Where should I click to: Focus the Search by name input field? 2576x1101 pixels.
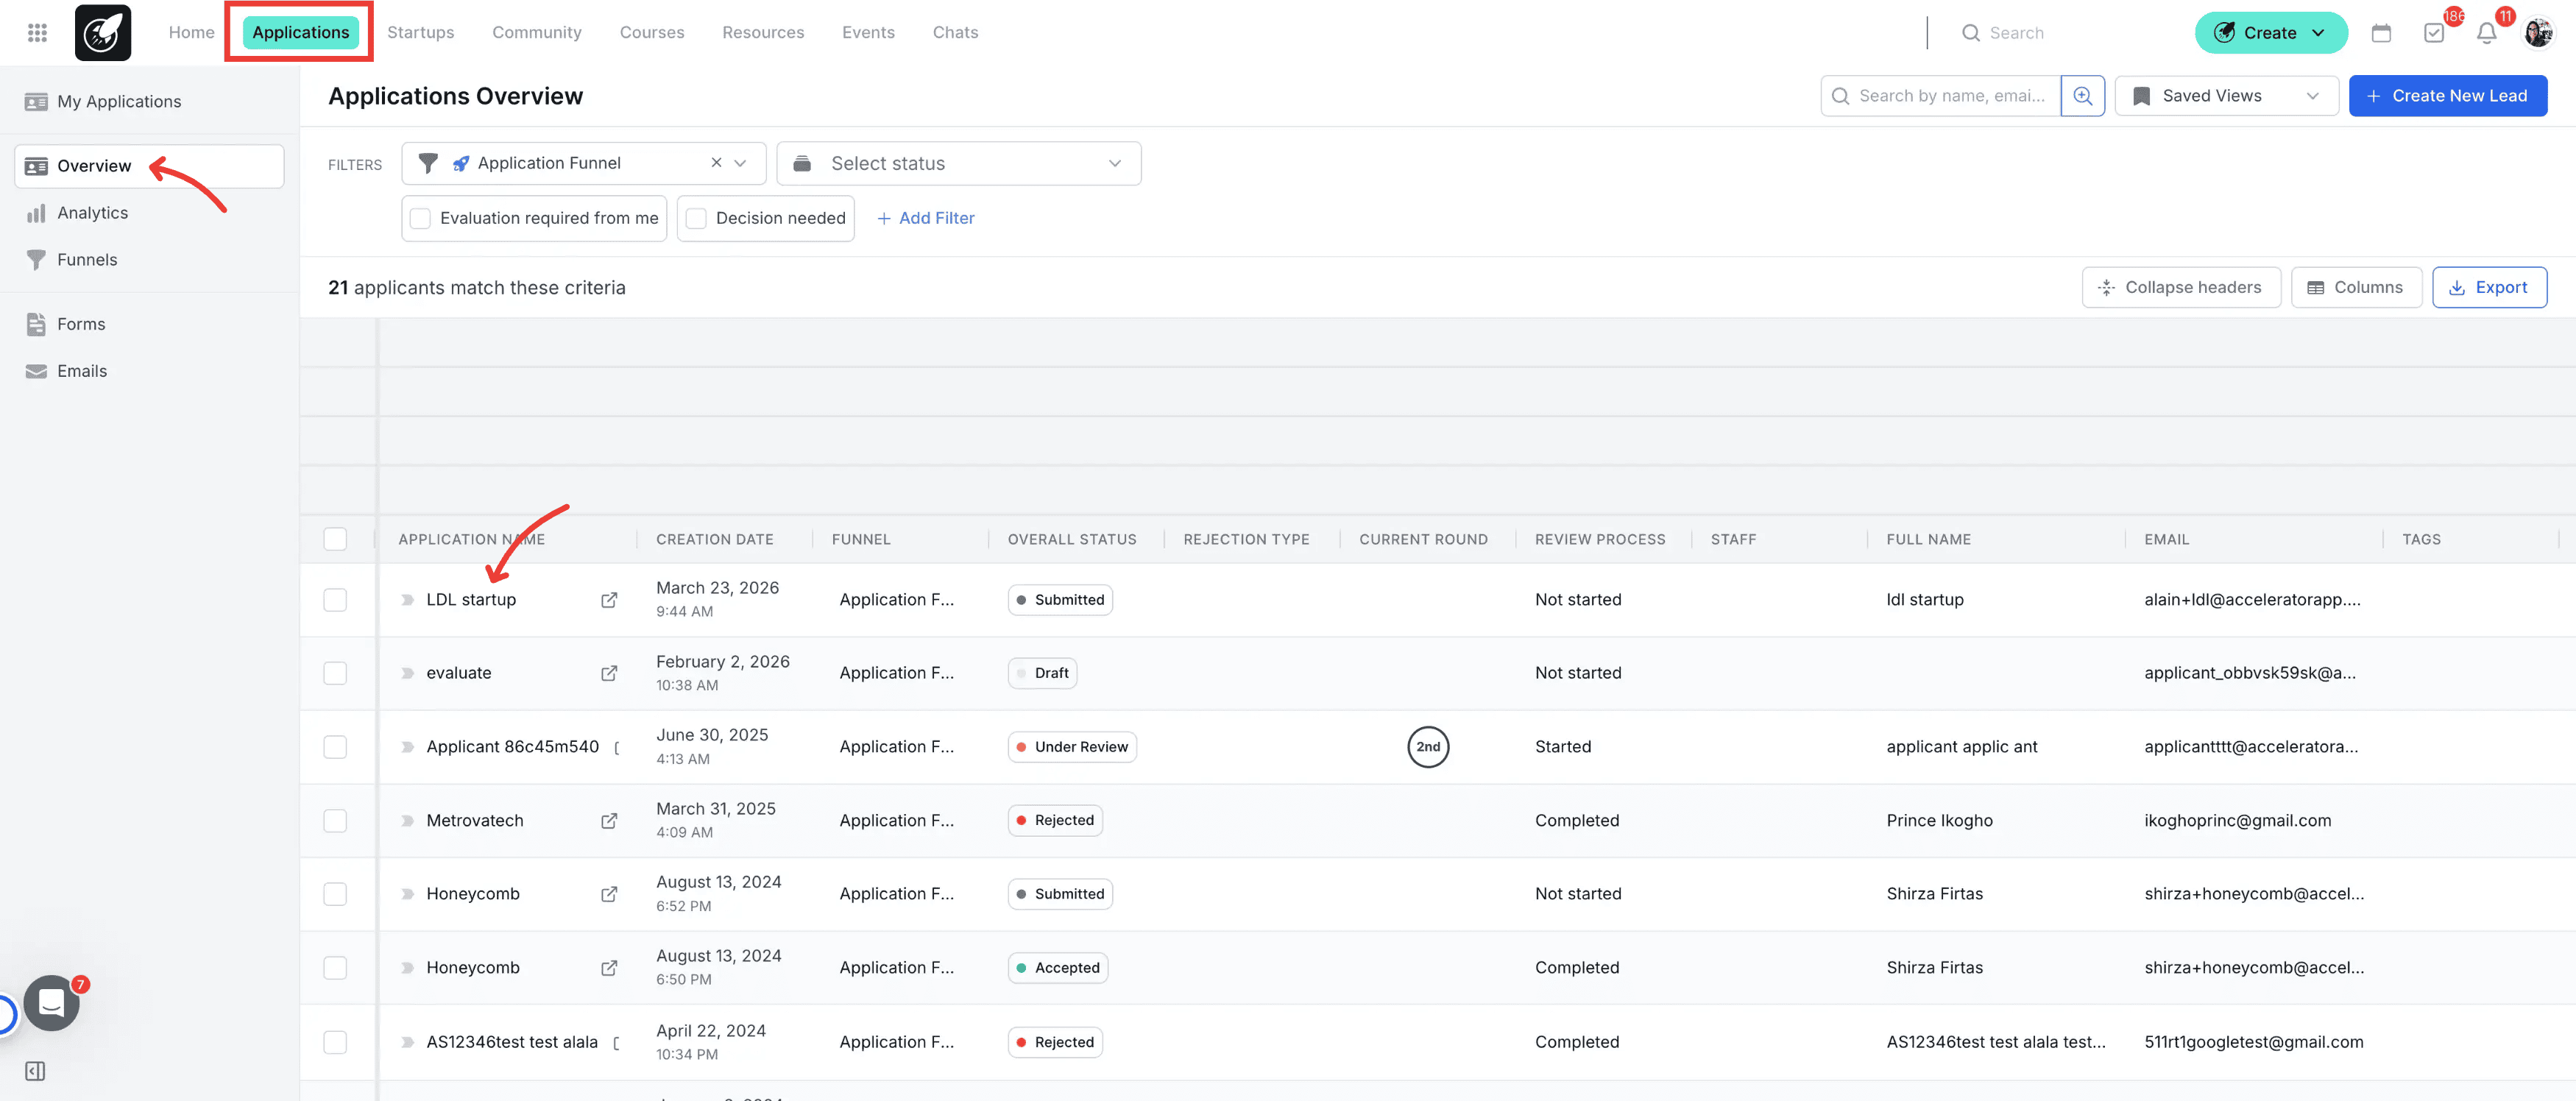point(1950,96)
